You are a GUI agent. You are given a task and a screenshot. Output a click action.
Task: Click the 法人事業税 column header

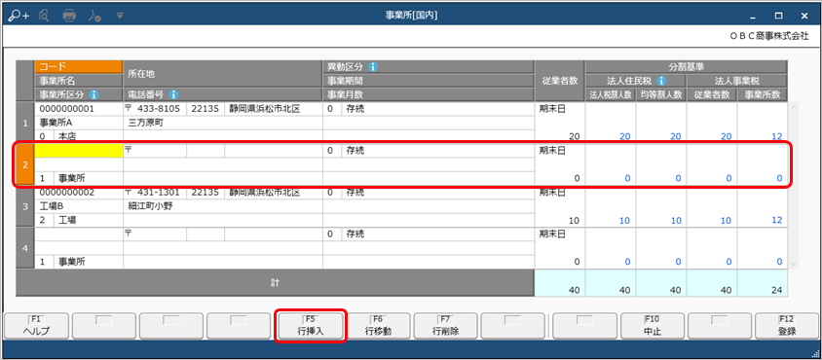(x=736, y=81)
